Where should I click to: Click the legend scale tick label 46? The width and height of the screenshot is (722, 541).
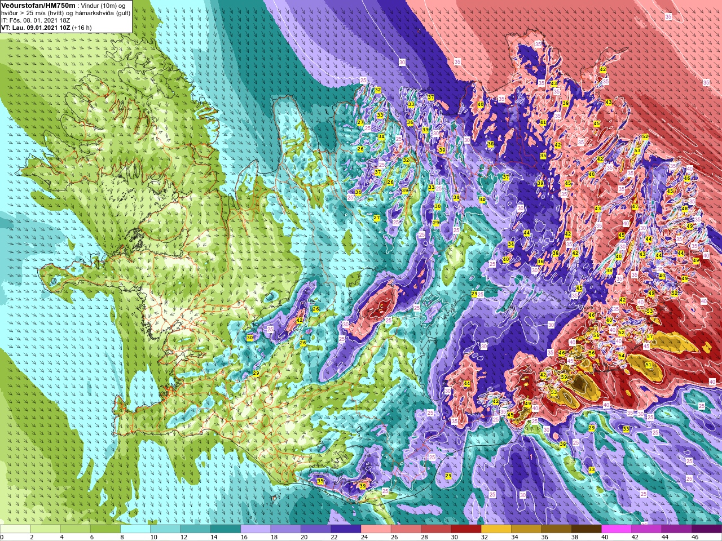point(695,537)
